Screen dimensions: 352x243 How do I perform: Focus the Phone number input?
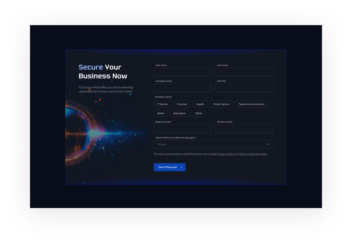pyautogui.click(x=244, y=129)
